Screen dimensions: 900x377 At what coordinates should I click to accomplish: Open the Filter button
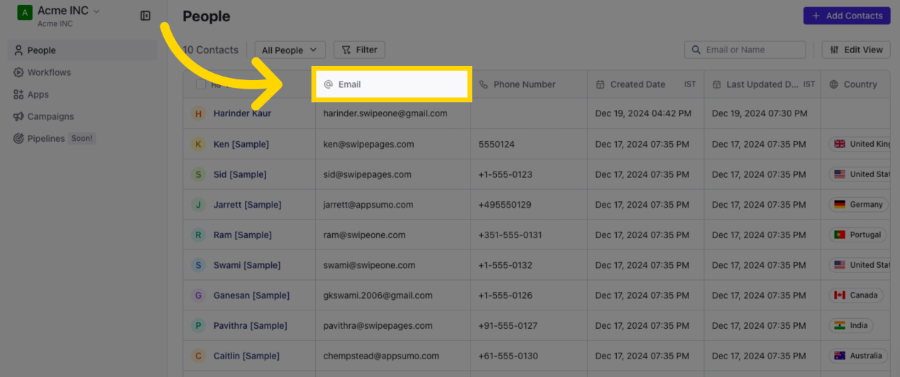pyautogui.click(x=359, y=50)
